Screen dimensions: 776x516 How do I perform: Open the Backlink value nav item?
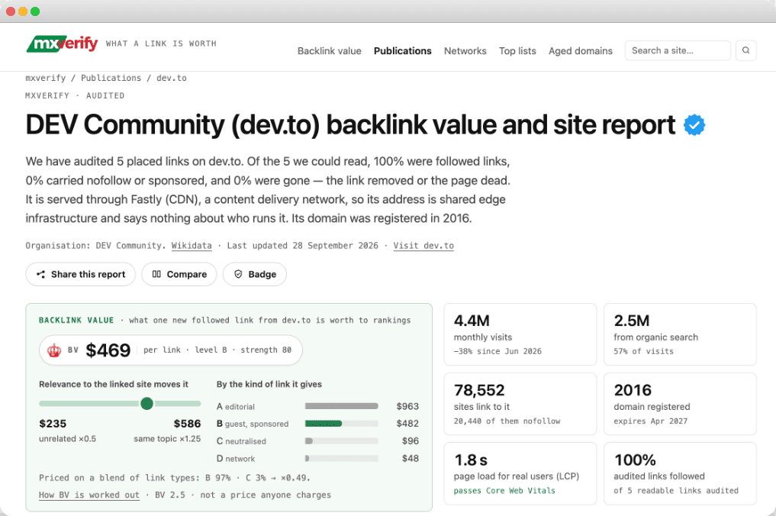(x=329, y=51)
